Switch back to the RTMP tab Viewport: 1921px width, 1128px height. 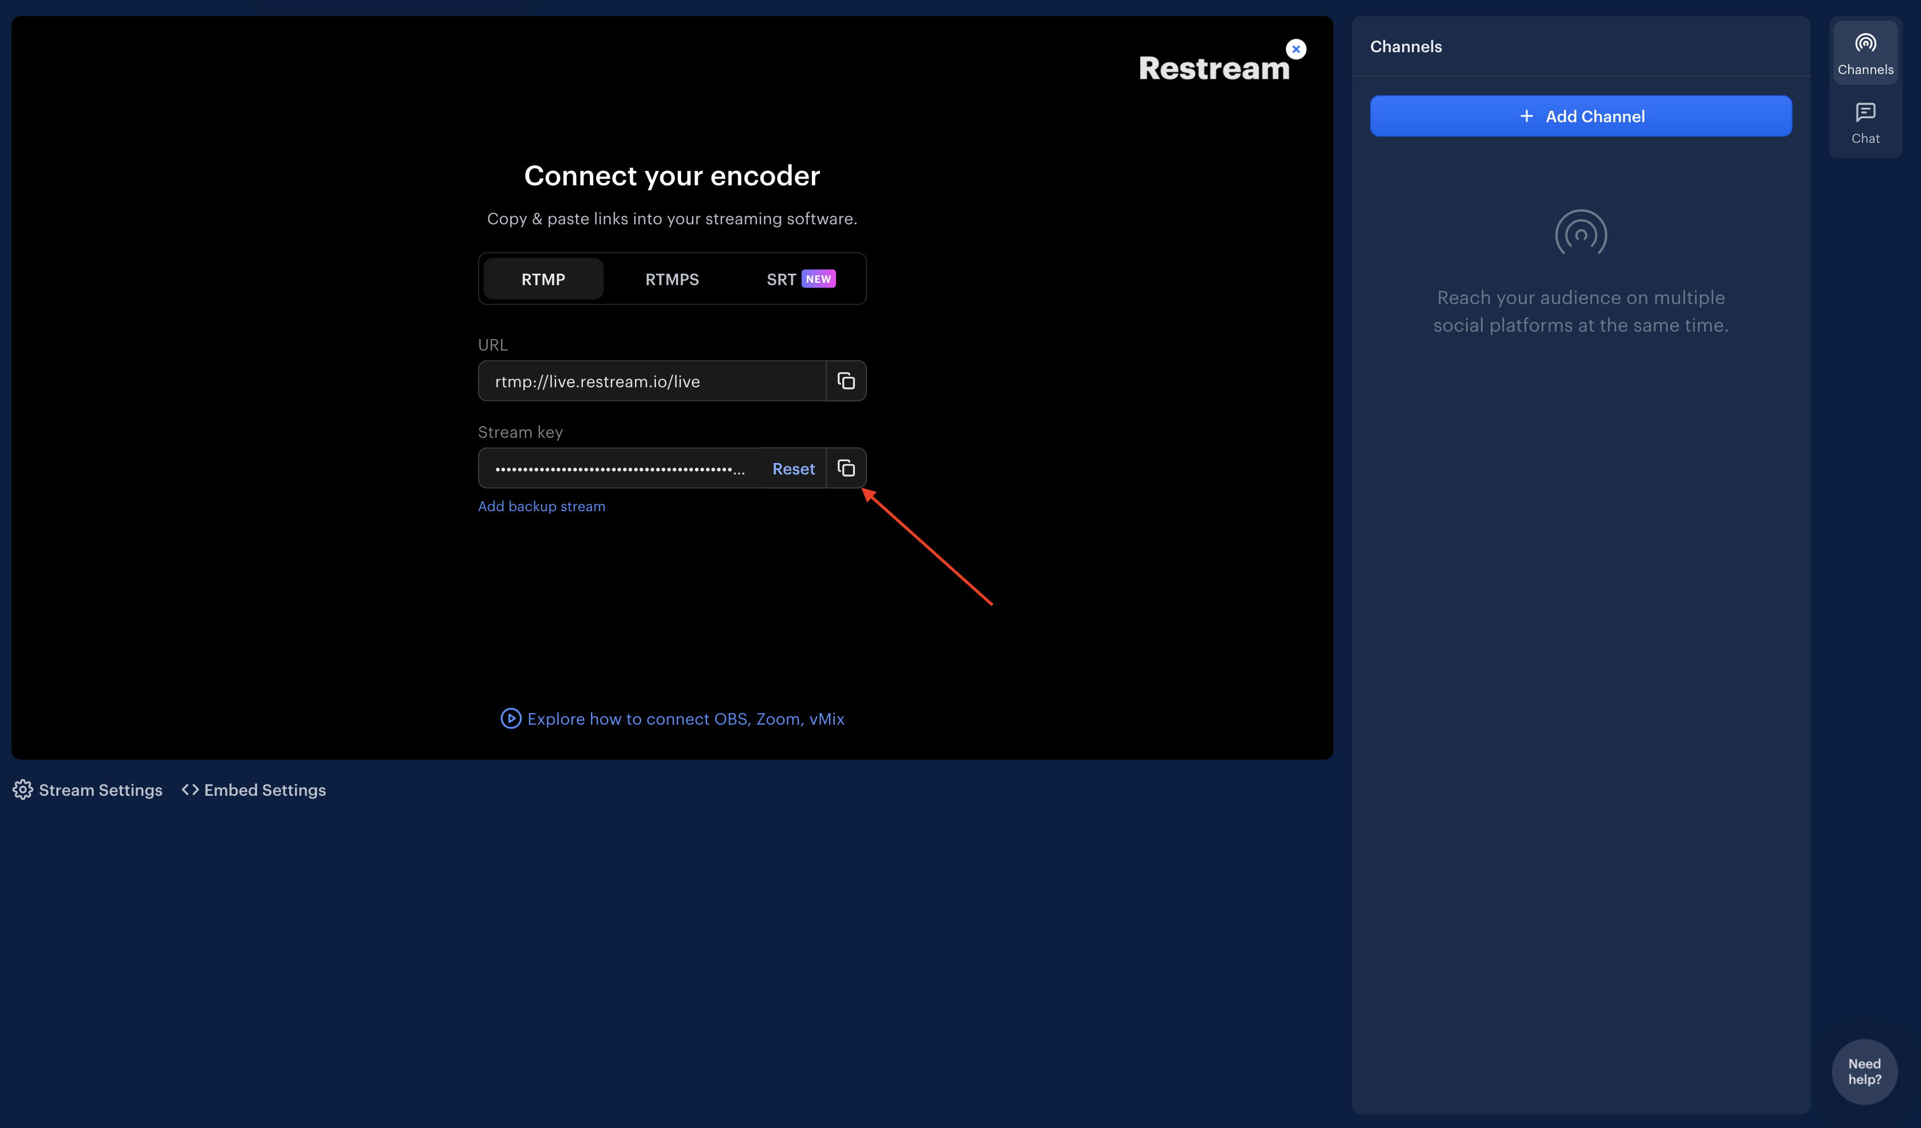point(543,279)
